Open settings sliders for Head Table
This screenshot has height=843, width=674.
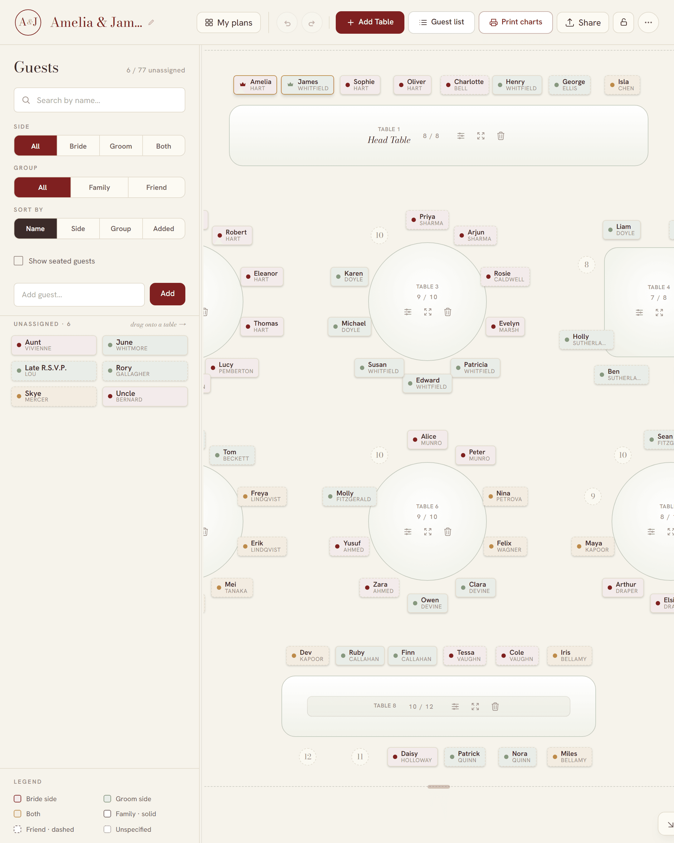pyautogui.click(x=461, y=136)
